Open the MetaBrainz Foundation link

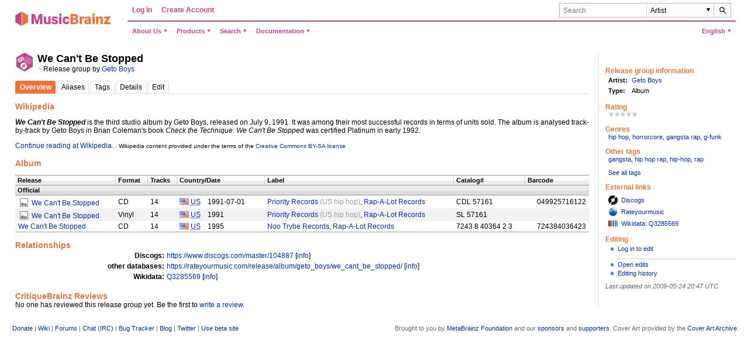point(480,328)
